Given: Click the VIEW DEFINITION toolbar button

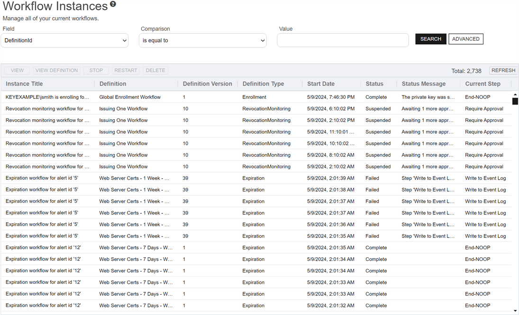Looking at the screenshot, I should coord(56,70).
